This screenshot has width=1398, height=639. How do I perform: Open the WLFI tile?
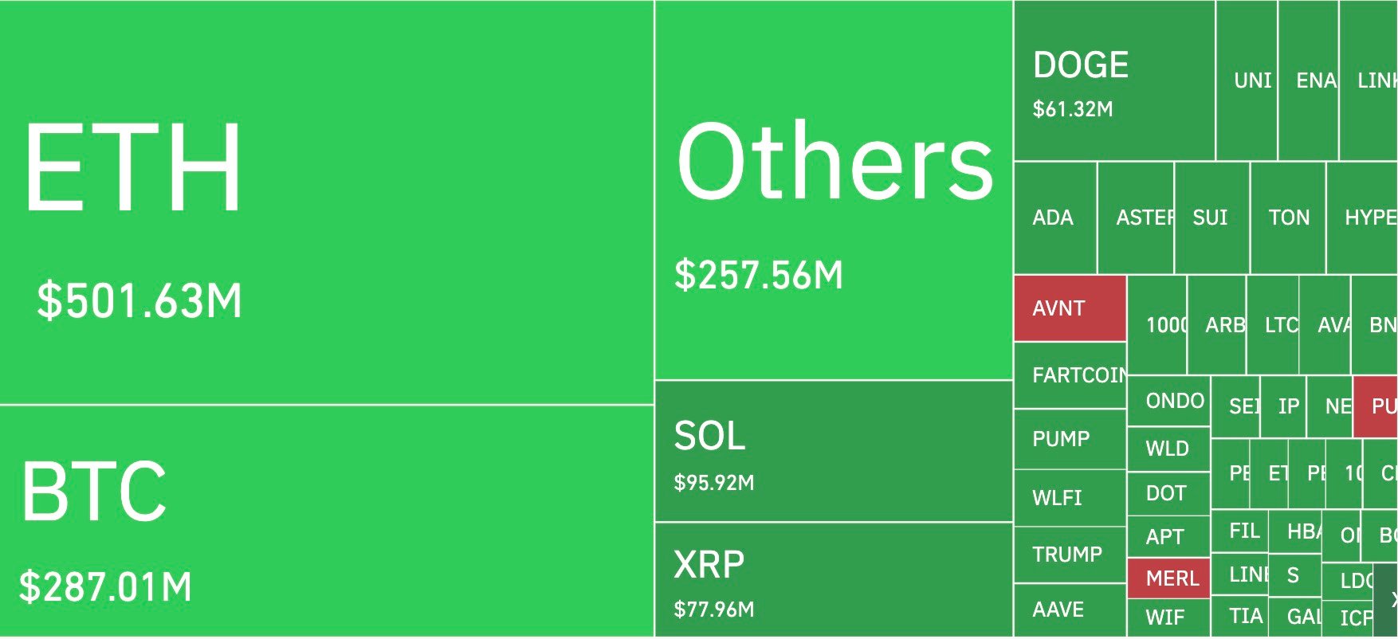(x=1070, y=498)
